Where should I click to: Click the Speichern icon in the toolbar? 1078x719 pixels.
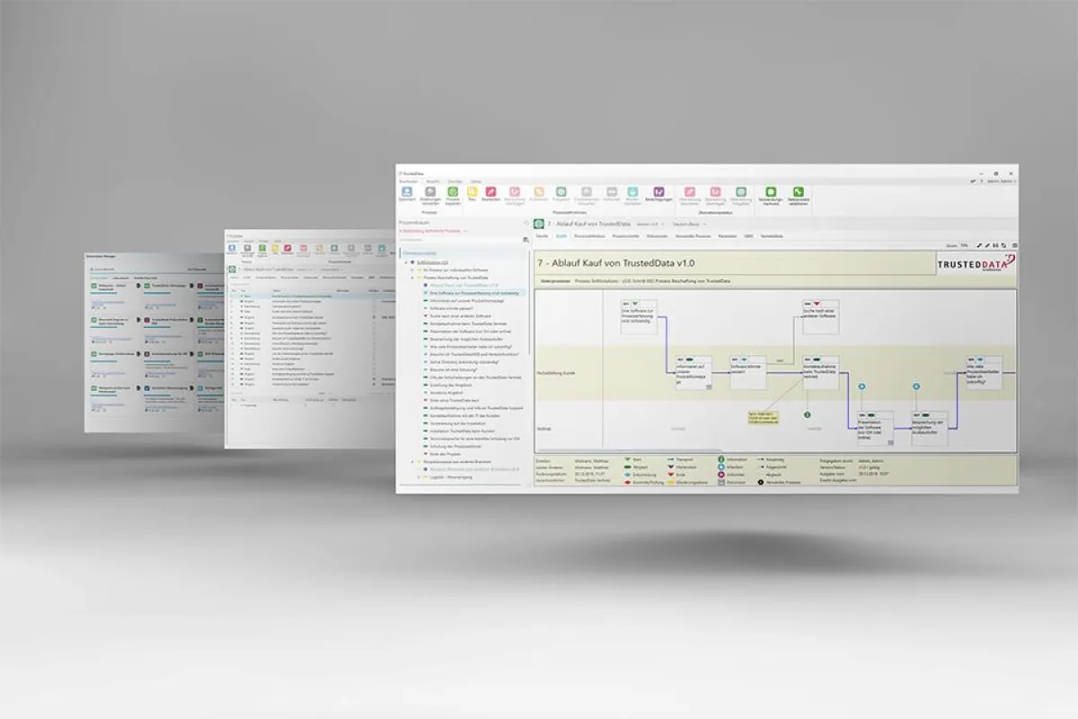pos(406,191)
